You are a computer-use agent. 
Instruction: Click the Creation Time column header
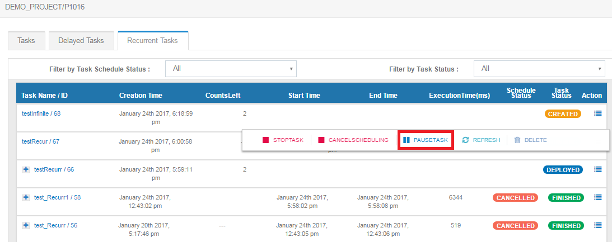141,96
